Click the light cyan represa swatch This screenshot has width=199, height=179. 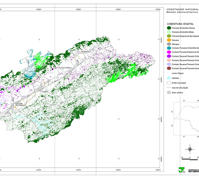(x=169, y=78)
